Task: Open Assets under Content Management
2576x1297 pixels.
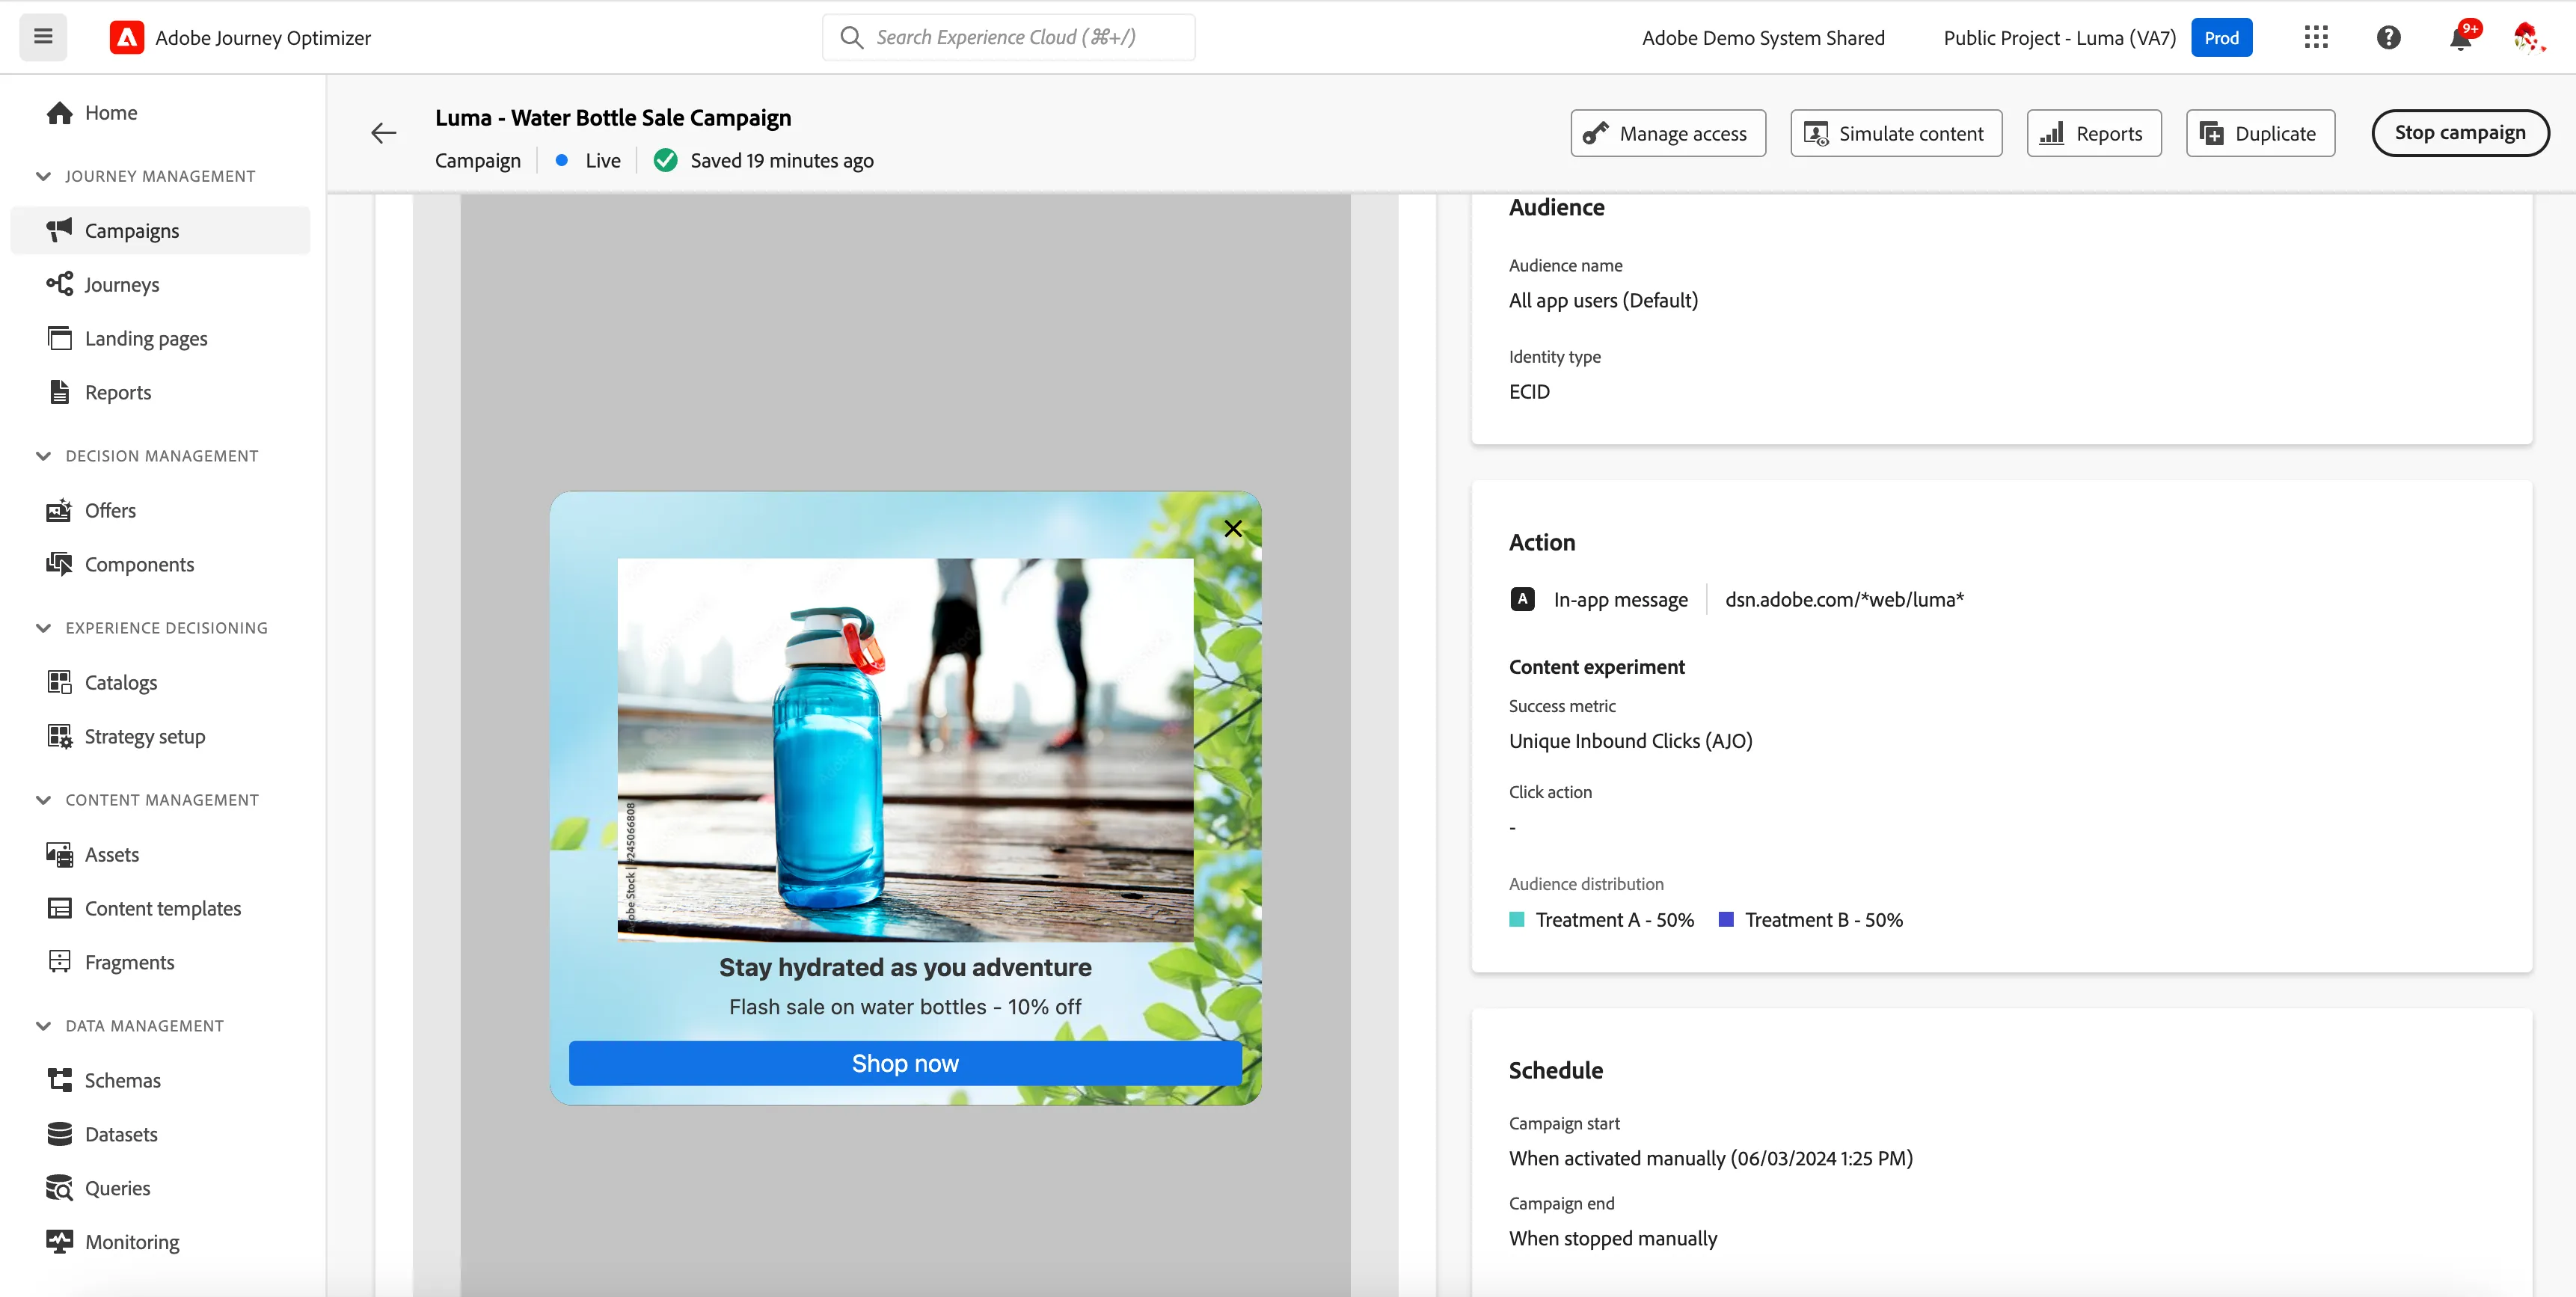Action: coord(160,854)
